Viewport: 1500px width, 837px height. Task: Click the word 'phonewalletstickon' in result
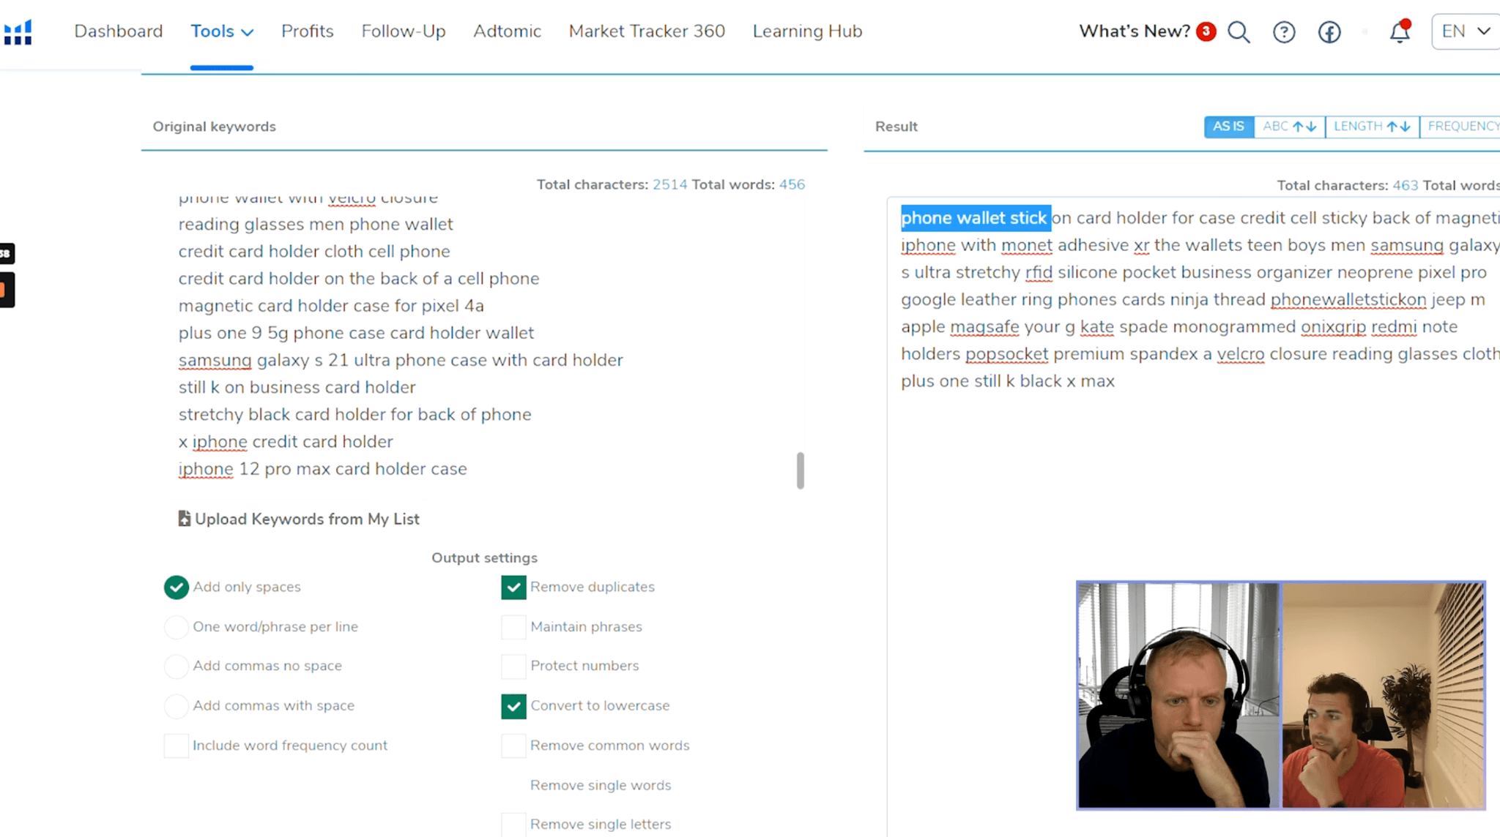1348,300
